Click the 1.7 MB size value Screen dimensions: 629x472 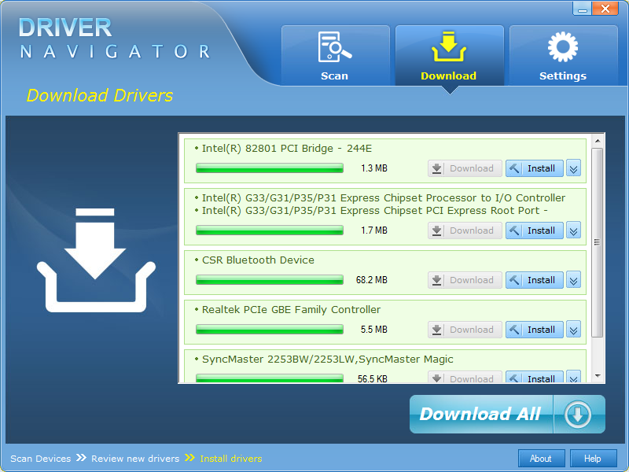point(374,230)
